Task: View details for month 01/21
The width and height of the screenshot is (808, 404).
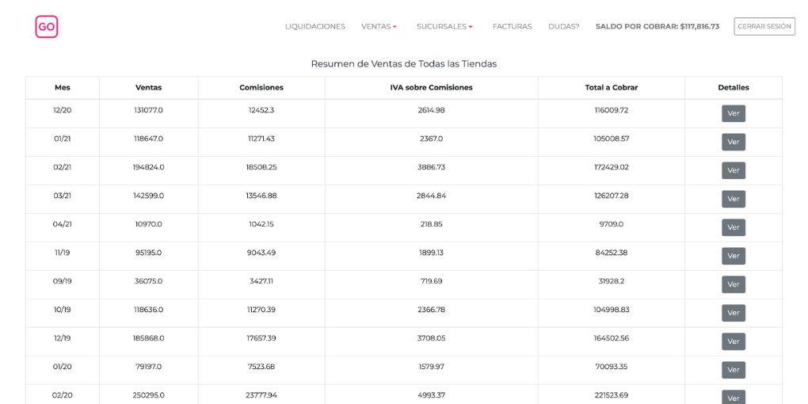Action: [733, 142]
